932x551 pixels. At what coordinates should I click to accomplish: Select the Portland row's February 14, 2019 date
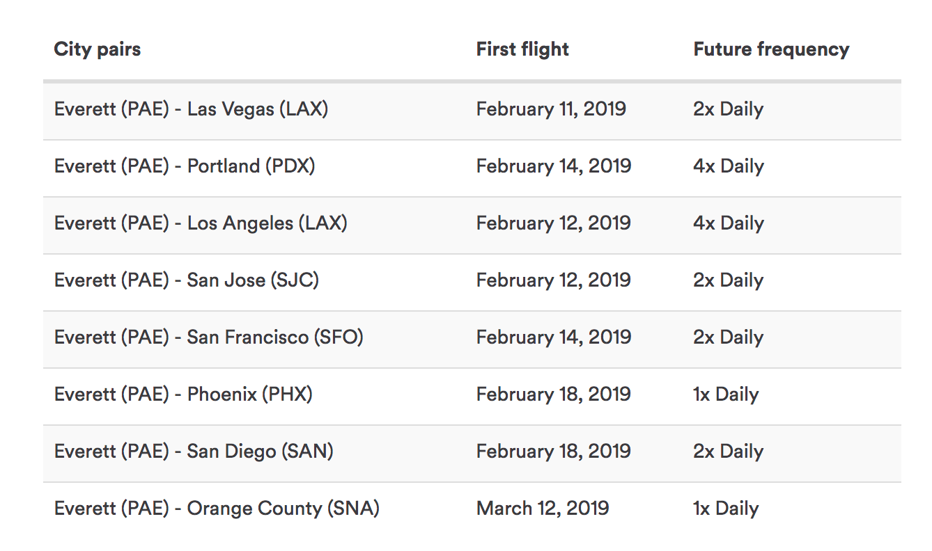coord(554,166)
